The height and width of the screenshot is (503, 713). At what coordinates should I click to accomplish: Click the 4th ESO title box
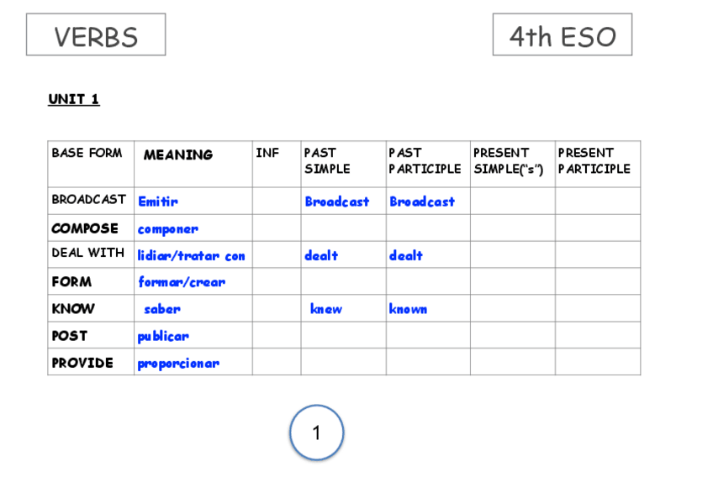point(562,35)
